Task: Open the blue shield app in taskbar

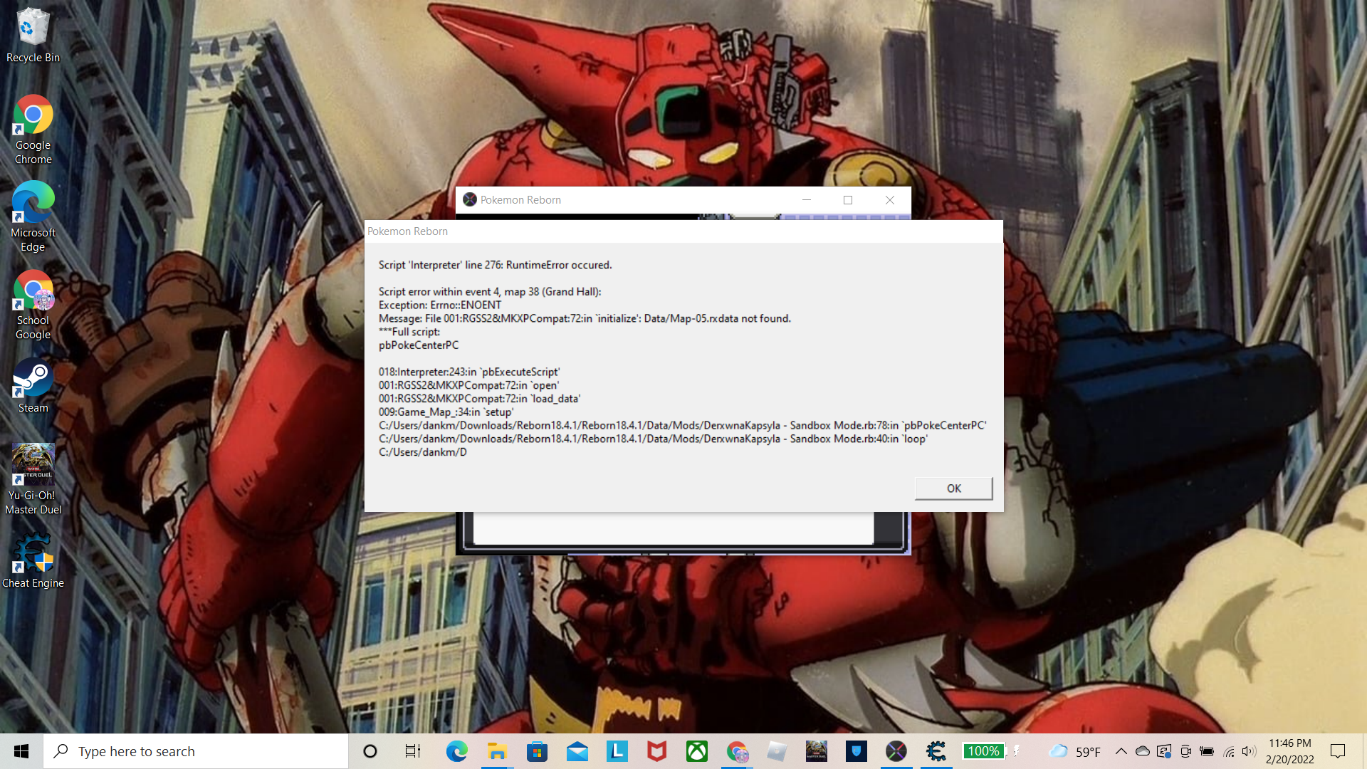Action: tap(857, 751)
